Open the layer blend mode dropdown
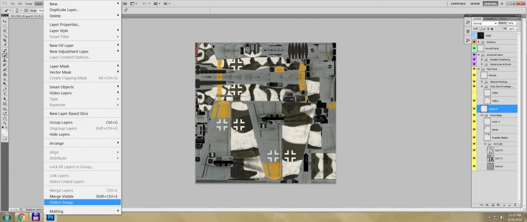527x222 pixels. 485,24
